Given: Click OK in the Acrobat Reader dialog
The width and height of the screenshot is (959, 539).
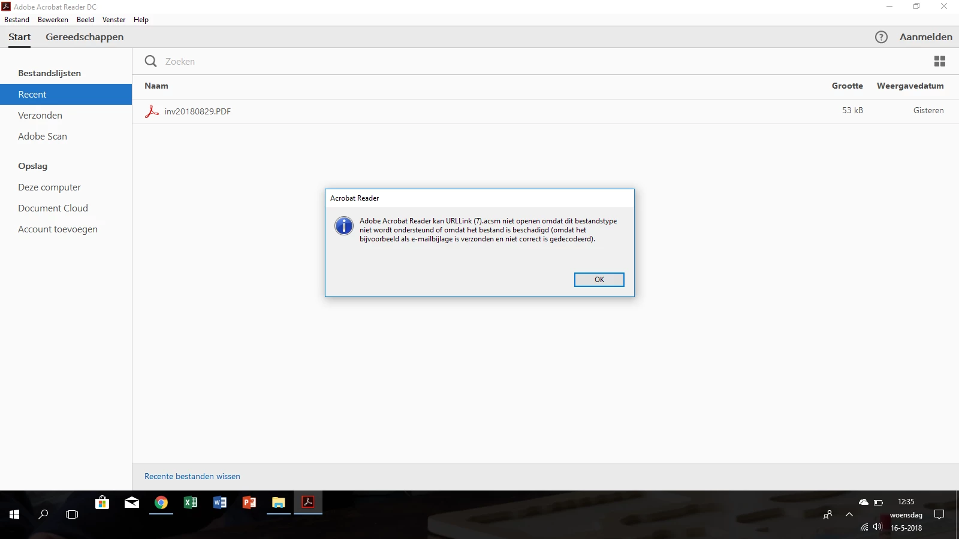Looking at the screenshot, I should [x=599, y=280].
